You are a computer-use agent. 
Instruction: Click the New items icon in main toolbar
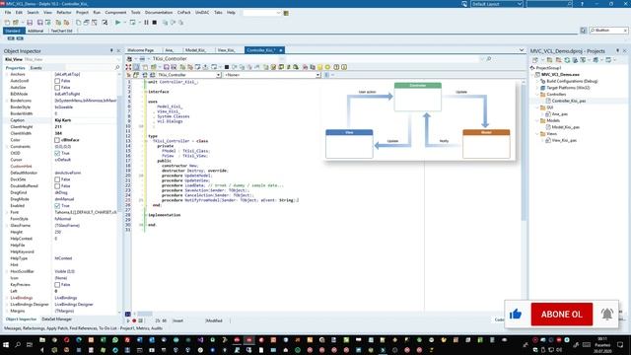click(x=7, y=23)
